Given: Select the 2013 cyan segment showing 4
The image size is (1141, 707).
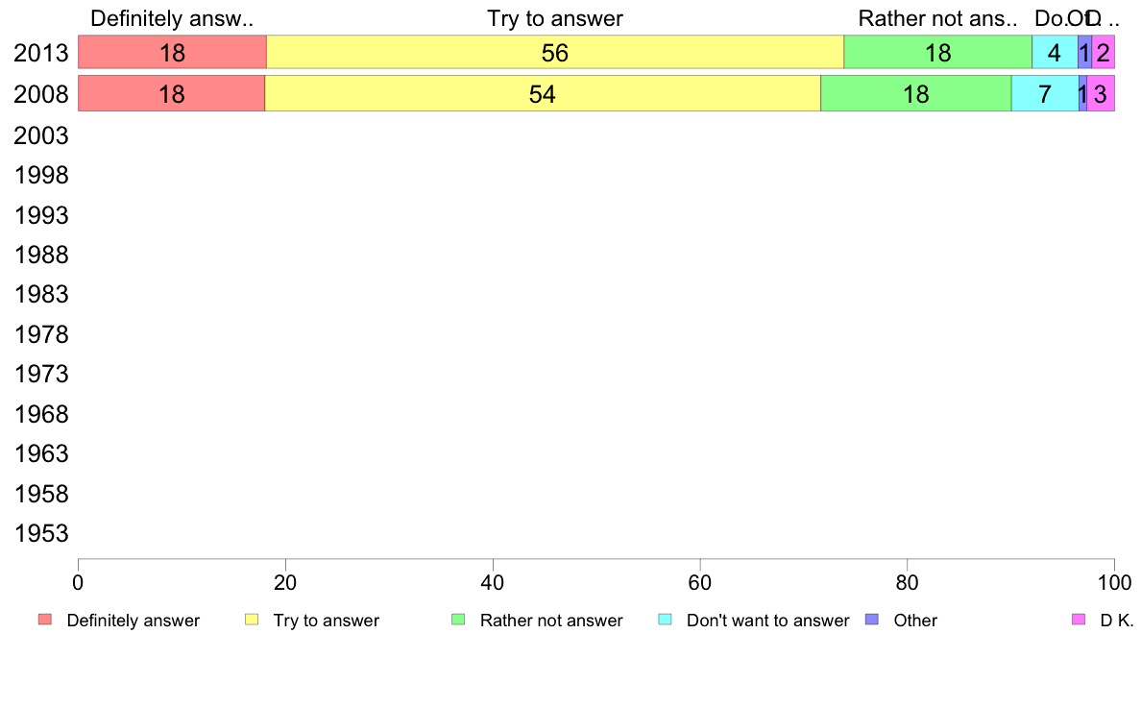Looking at the screenshot, I should [x=1056, y=53].
